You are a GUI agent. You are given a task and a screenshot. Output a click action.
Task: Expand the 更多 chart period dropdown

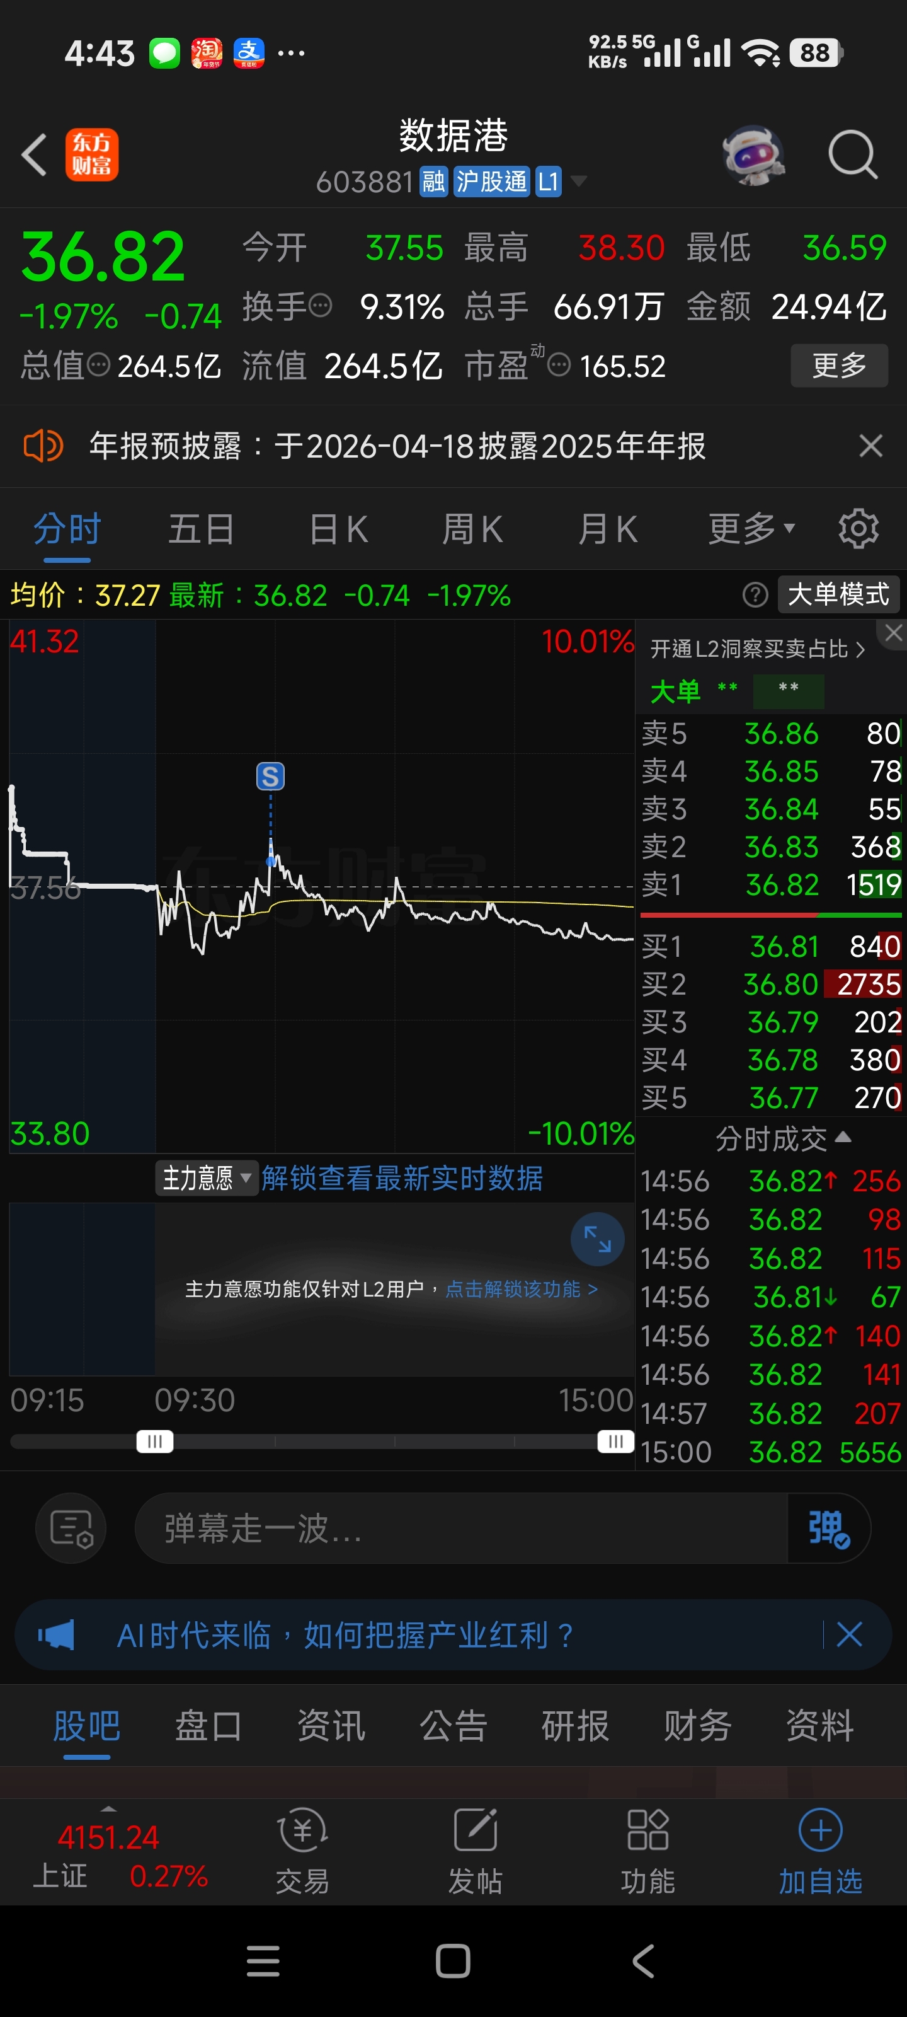[x=751, y=529]
